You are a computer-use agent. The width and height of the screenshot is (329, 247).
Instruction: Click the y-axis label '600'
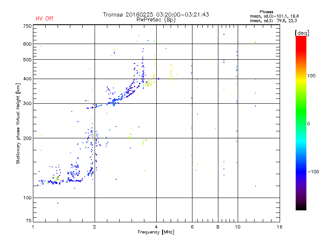27,44
